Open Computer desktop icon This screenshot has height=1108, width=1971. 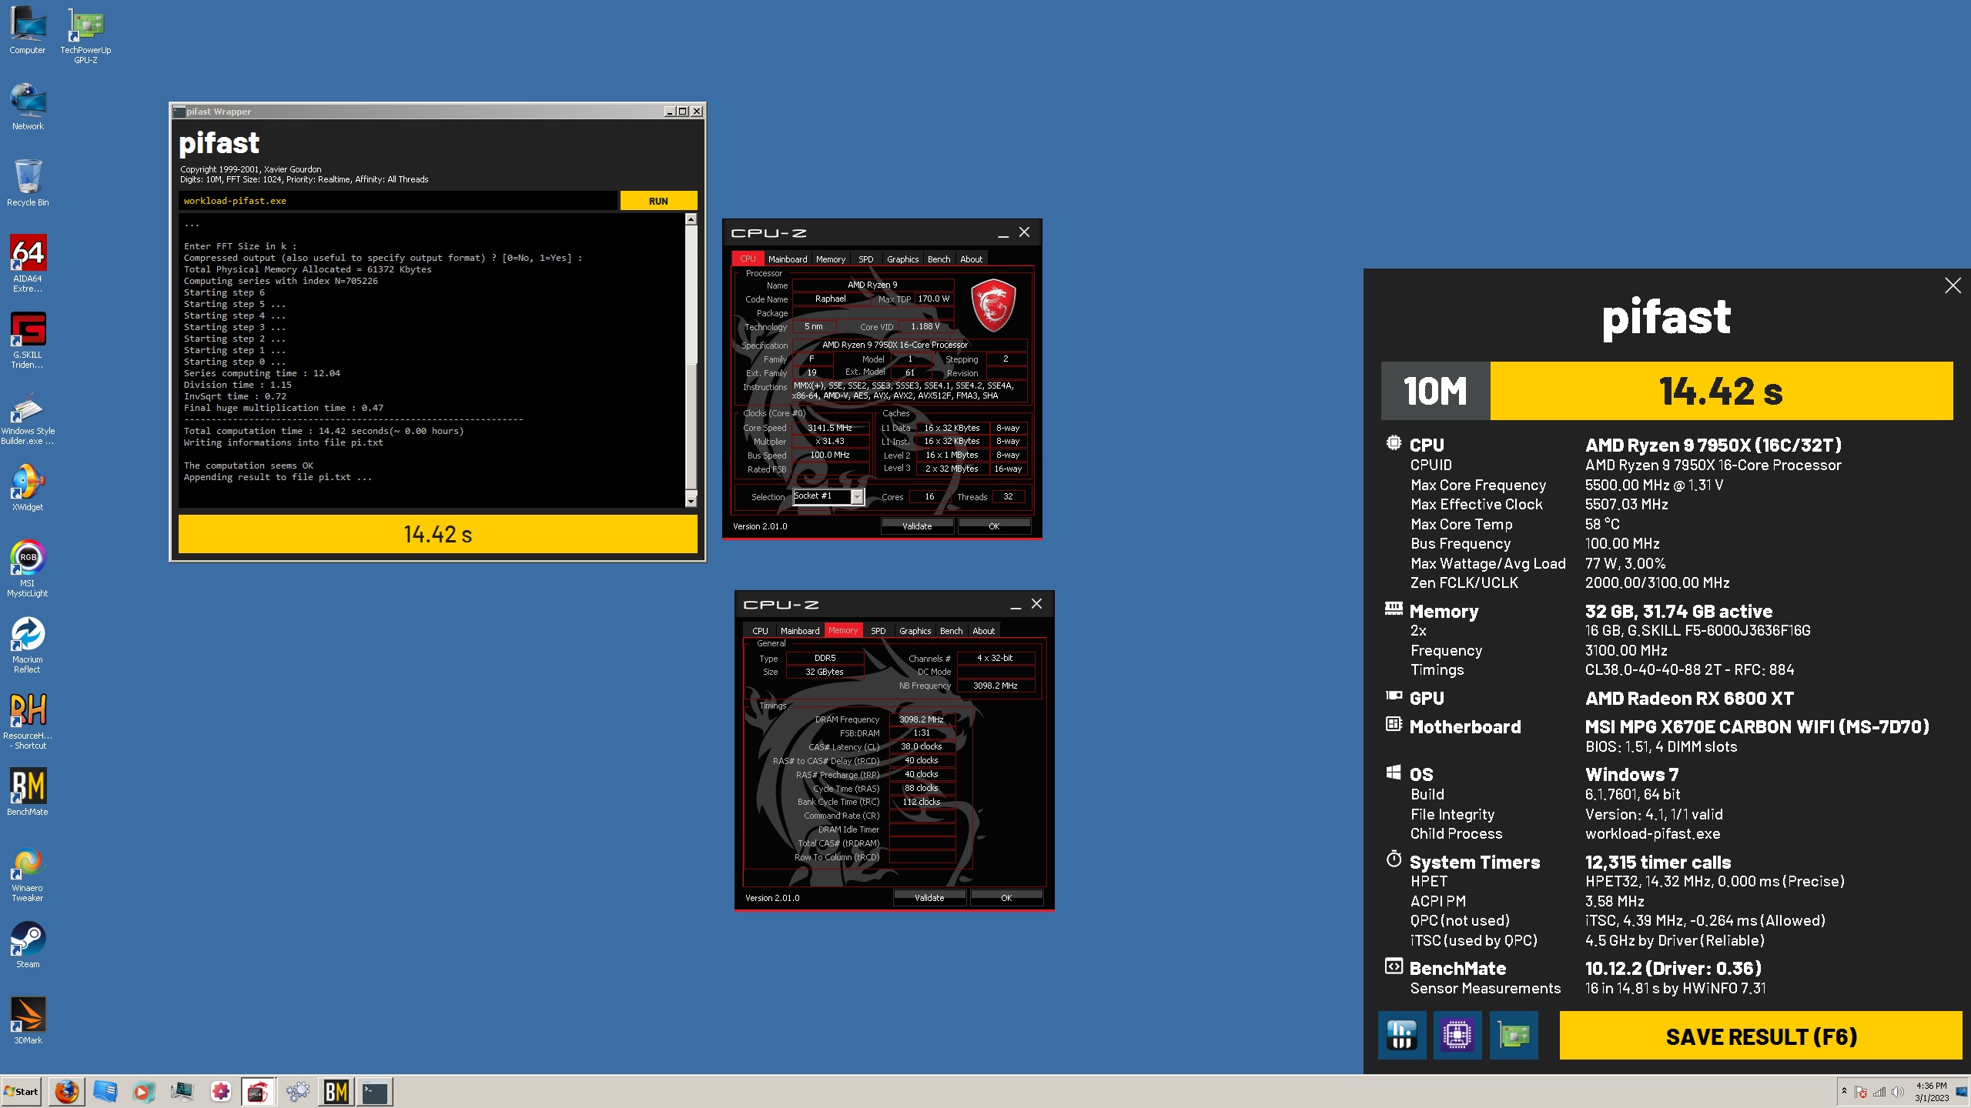tap(28, 31)
